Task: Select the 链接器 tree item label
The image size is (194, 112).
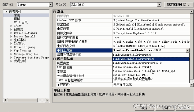Action: pos(18,29)
